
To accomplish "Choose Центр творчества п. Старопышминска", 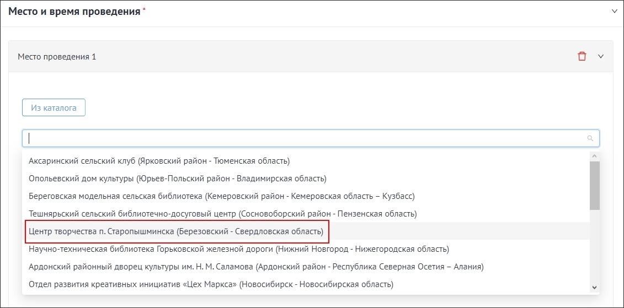I will [176, 231].
